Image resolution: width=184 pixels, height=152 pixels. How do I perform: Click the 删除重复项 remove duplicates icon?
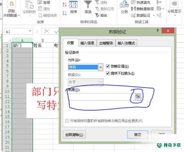point(133,9)
